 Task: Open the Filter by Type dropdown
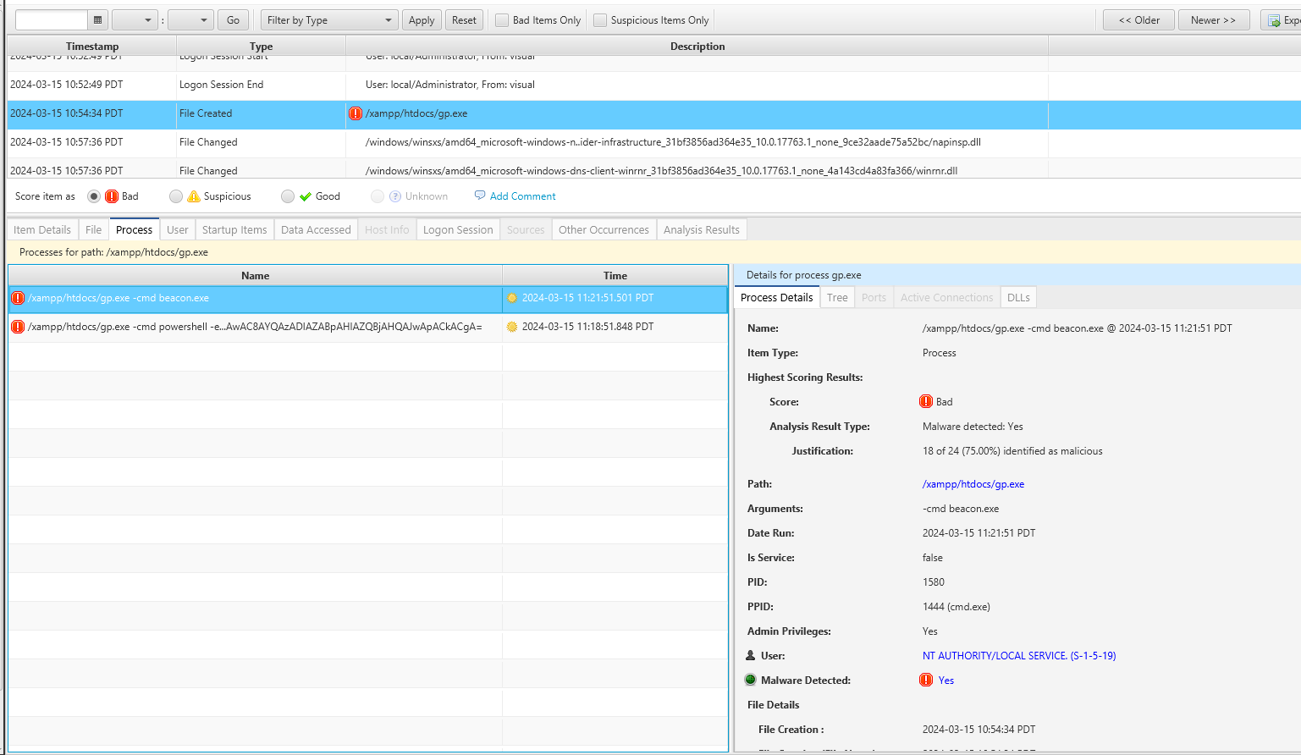pos(329,20)
